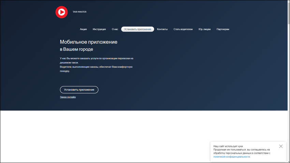Open the политикой конфиденциальности link
The height and width of the screenshot is (163, 290).
point(232,157)
